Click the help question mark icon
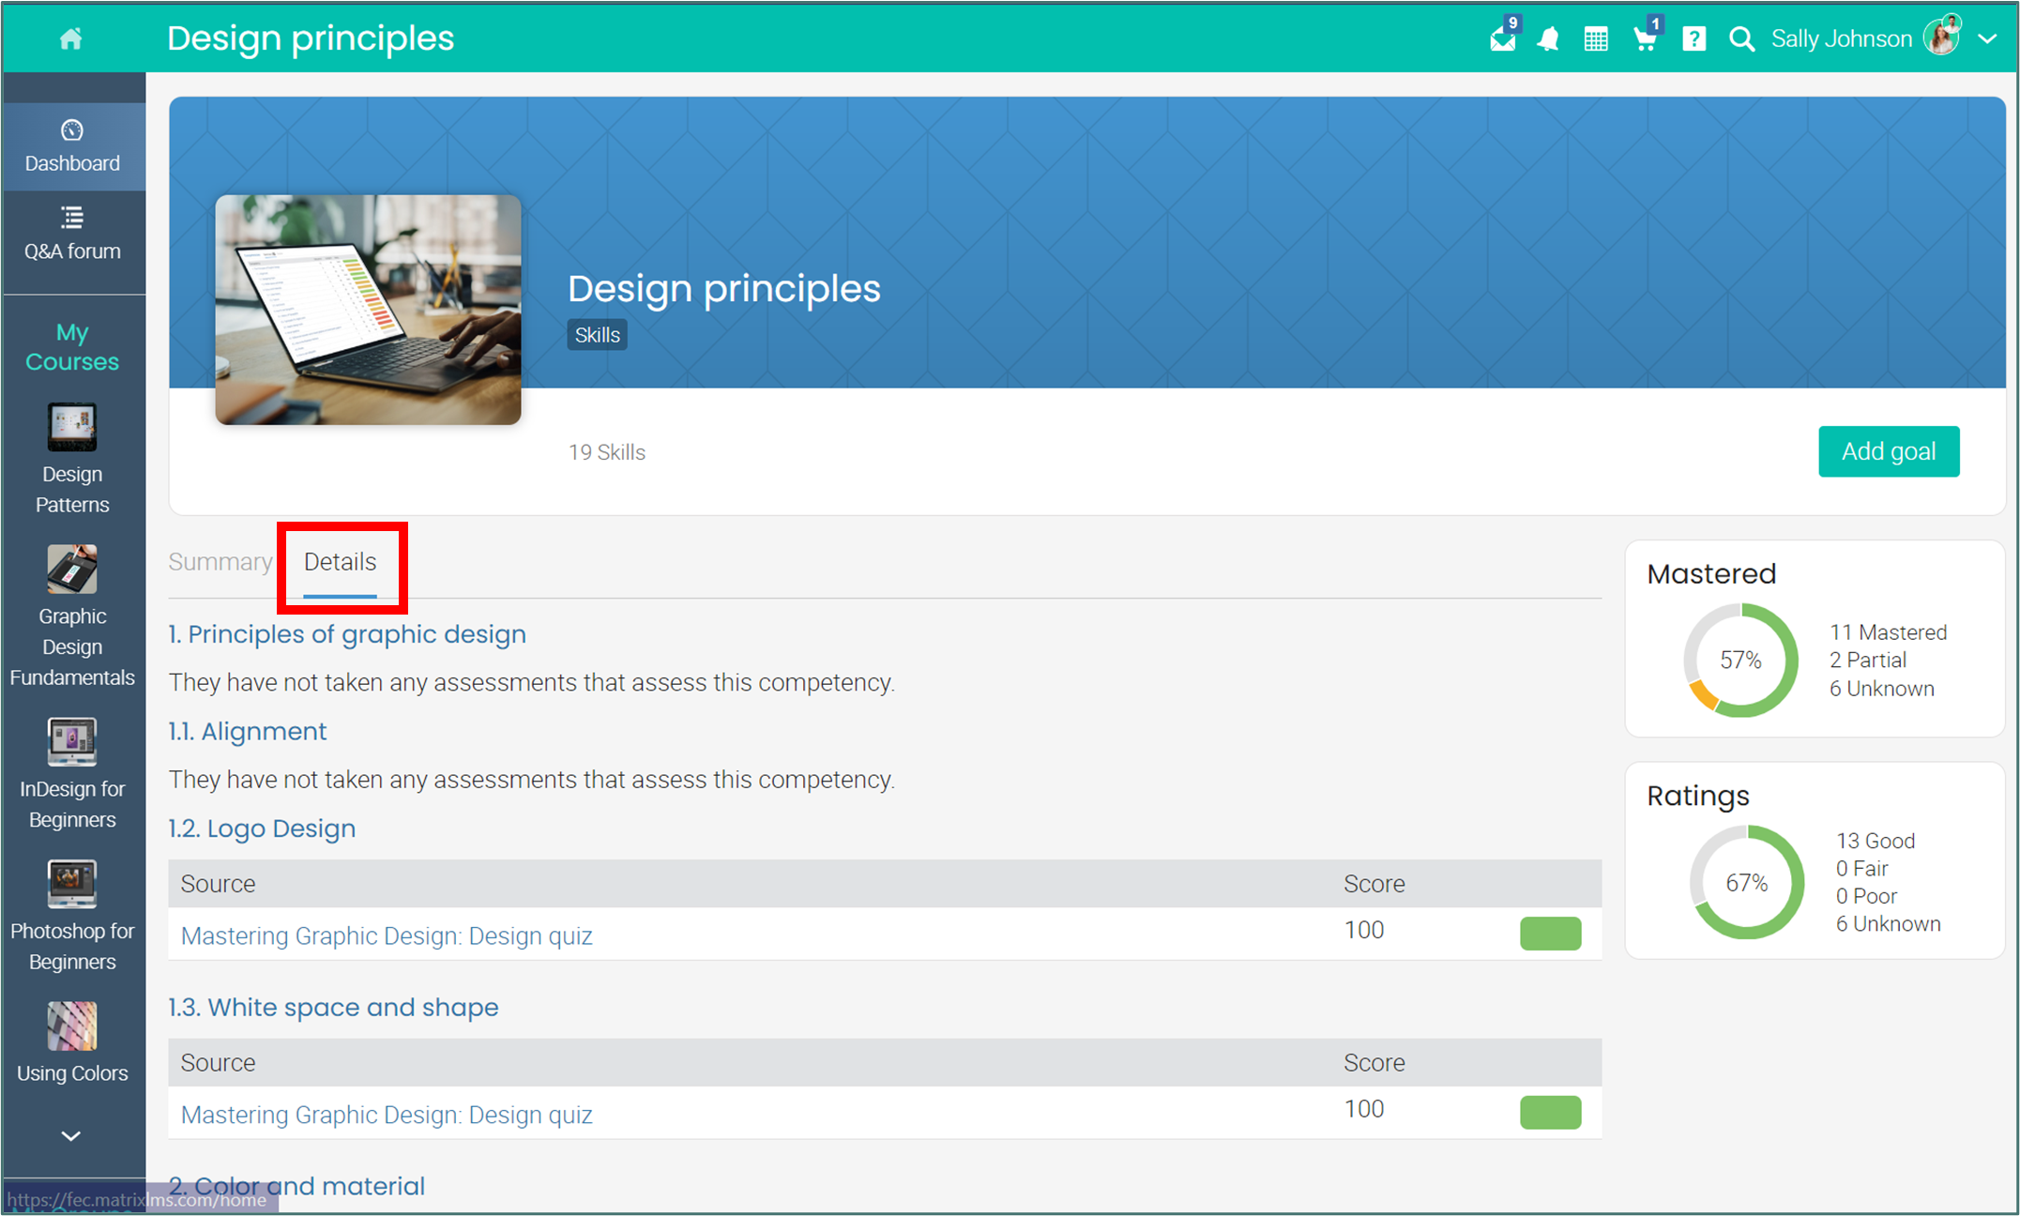 coord(1693,39)
